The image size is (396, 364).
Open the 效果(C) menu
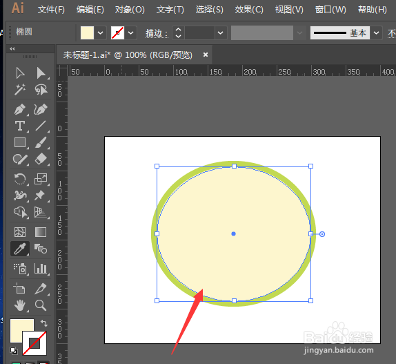[249, 10]
